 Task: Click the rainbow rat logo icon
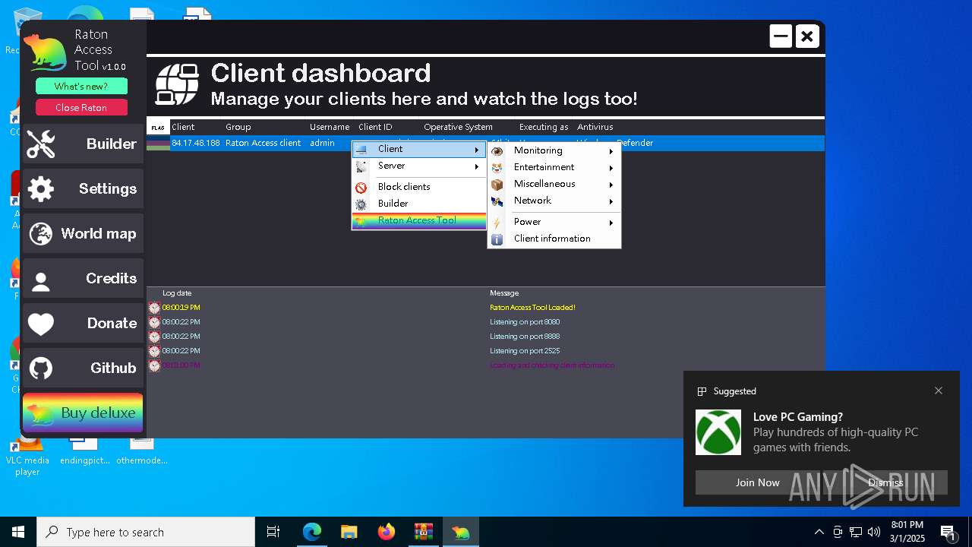(46, 53)
